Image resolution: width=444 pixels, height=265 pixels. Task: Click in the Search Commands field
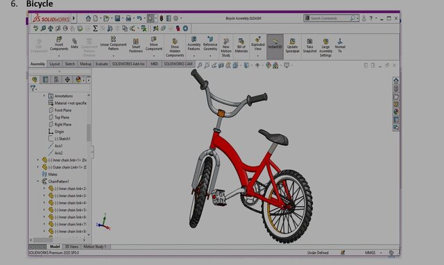coord(330,19)
